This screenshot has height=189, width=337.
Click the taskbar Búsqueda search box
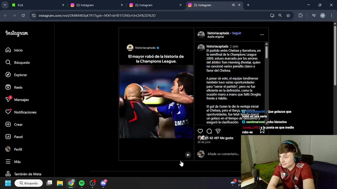click(29, 183)
